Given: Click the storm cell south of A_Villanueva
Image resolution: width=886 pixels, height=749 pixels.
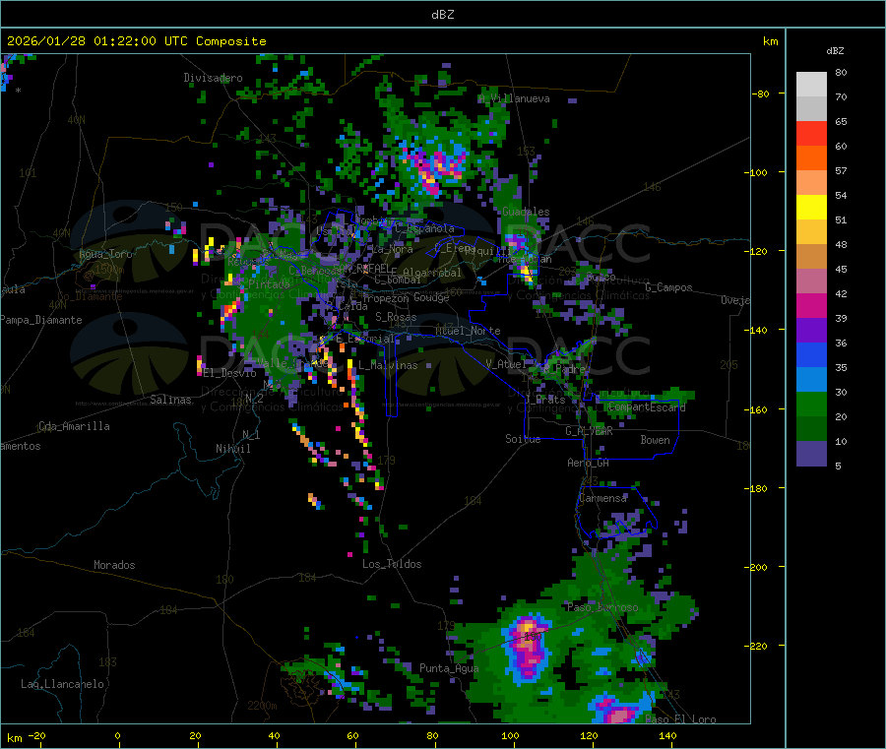Looking at the screenshot, I should [435, 167].
